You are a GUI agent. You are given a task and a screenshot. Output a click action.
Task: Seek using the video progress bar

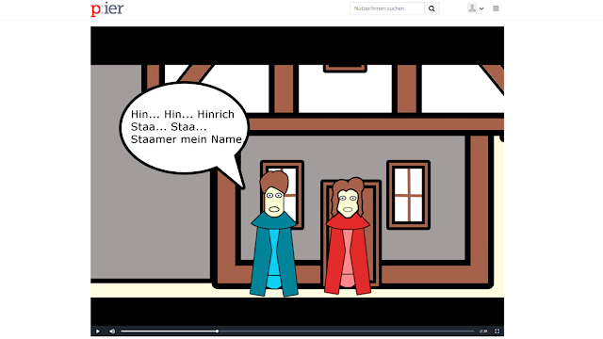(x=298, y=331)
